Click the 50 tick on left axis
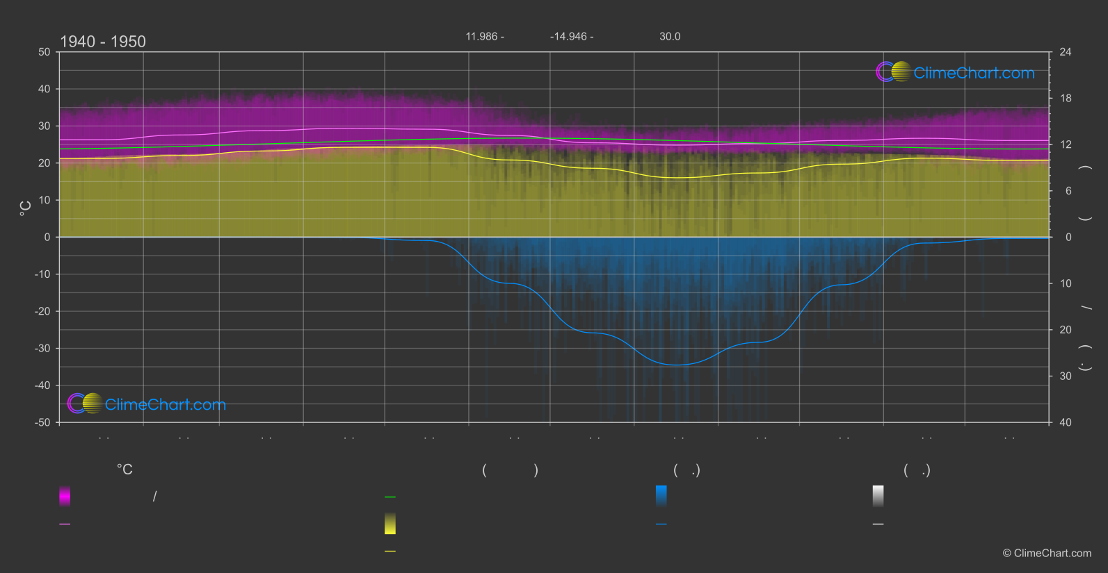The height and width of the screenshot is (573, 1108). (x=45, y=52)
